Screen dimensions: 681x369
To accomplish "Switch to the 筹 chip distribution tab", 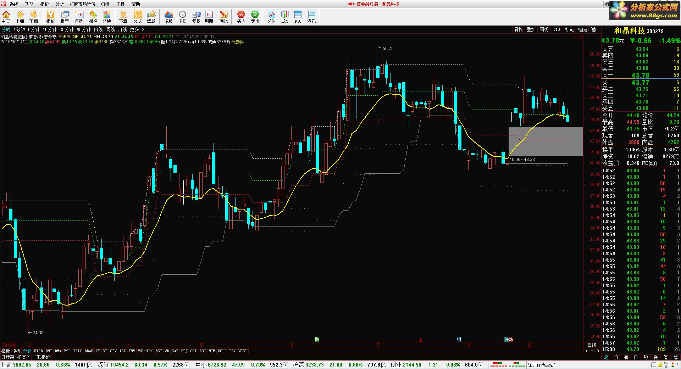I will [676, 357].
